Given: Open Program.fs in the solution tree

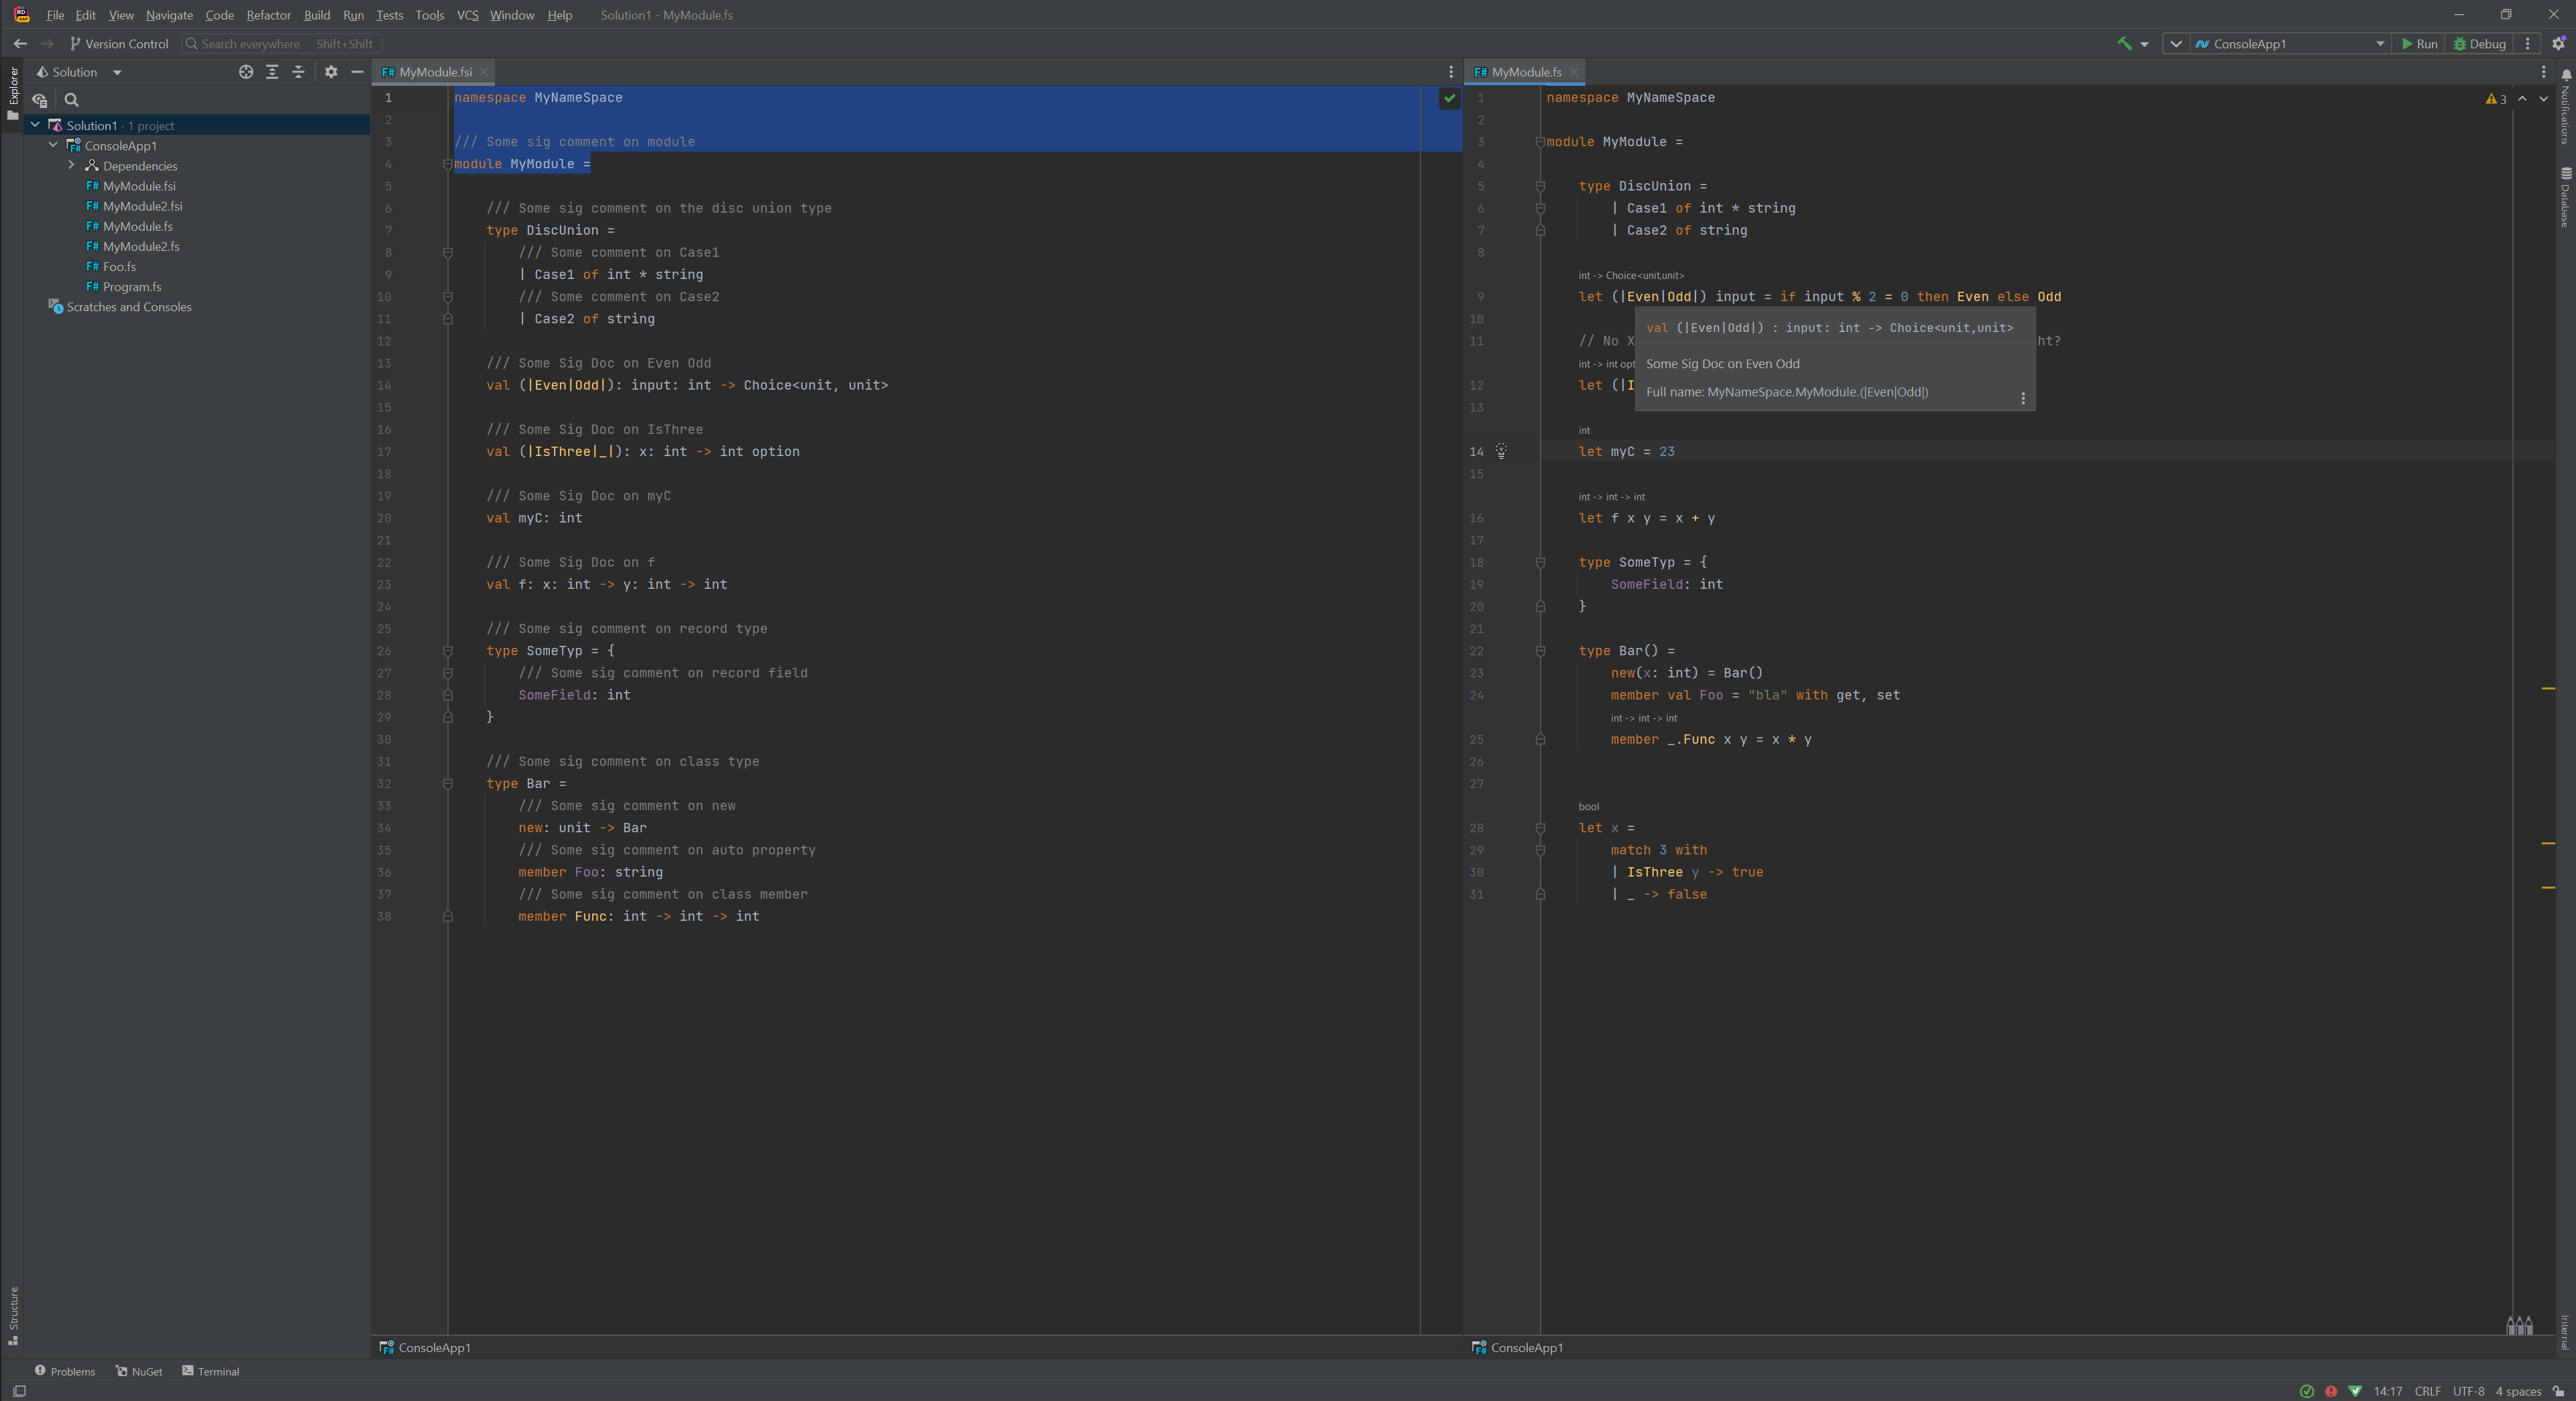Looking at the screenshot, I should [132, 287].
